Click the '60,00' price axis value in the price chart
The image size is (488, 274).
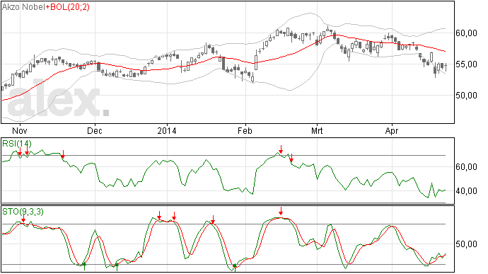coord(466,33)
